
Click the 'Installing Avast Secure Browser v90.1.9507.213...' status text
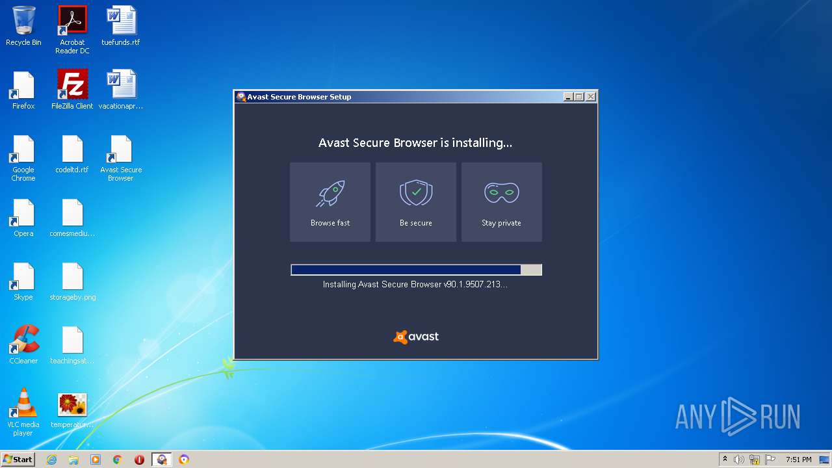(415, 285)
